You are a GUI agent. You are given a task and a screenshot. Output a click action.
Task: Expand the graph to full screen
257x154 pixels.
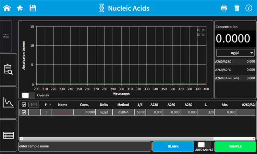[201, 33]
